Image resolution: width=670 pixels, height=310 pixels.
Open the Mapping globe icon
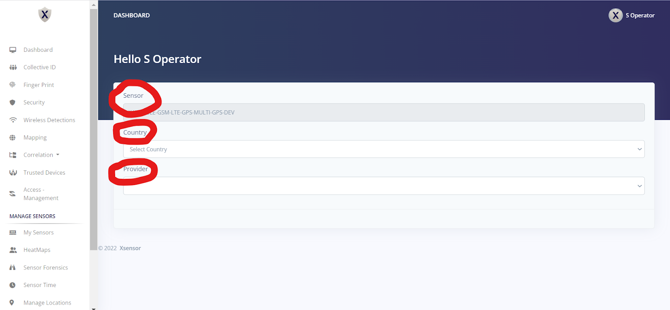click(x=13, y=137)
